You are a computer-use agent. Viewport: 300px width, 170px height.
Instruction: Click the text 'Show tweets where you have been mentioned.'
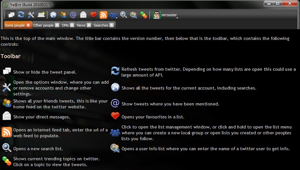pyautogui.click(x=171, y=104)
